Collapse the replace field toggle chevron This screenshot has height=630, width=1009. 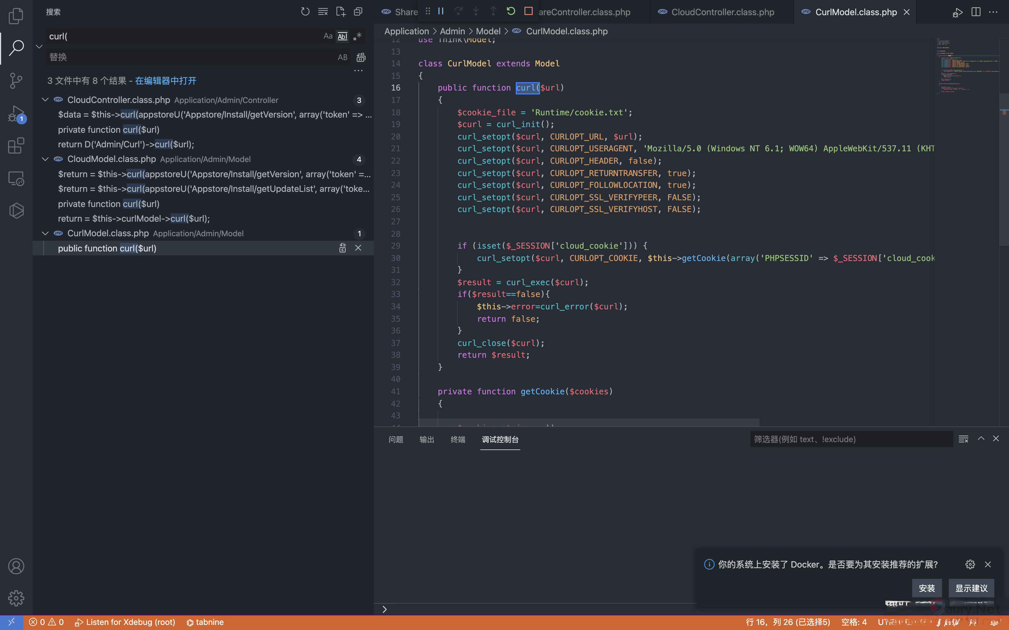pos(39,47)
